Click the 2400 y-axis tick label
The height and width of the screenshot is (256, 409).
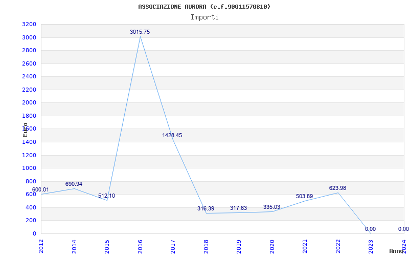[29, 77]
